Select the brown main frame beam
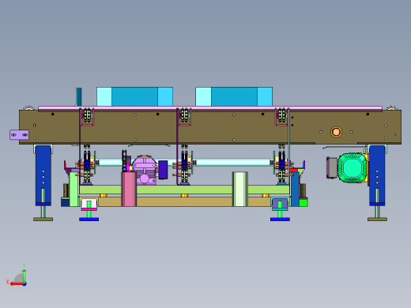Screen dimensions: 411x308 tap(210, 127)
